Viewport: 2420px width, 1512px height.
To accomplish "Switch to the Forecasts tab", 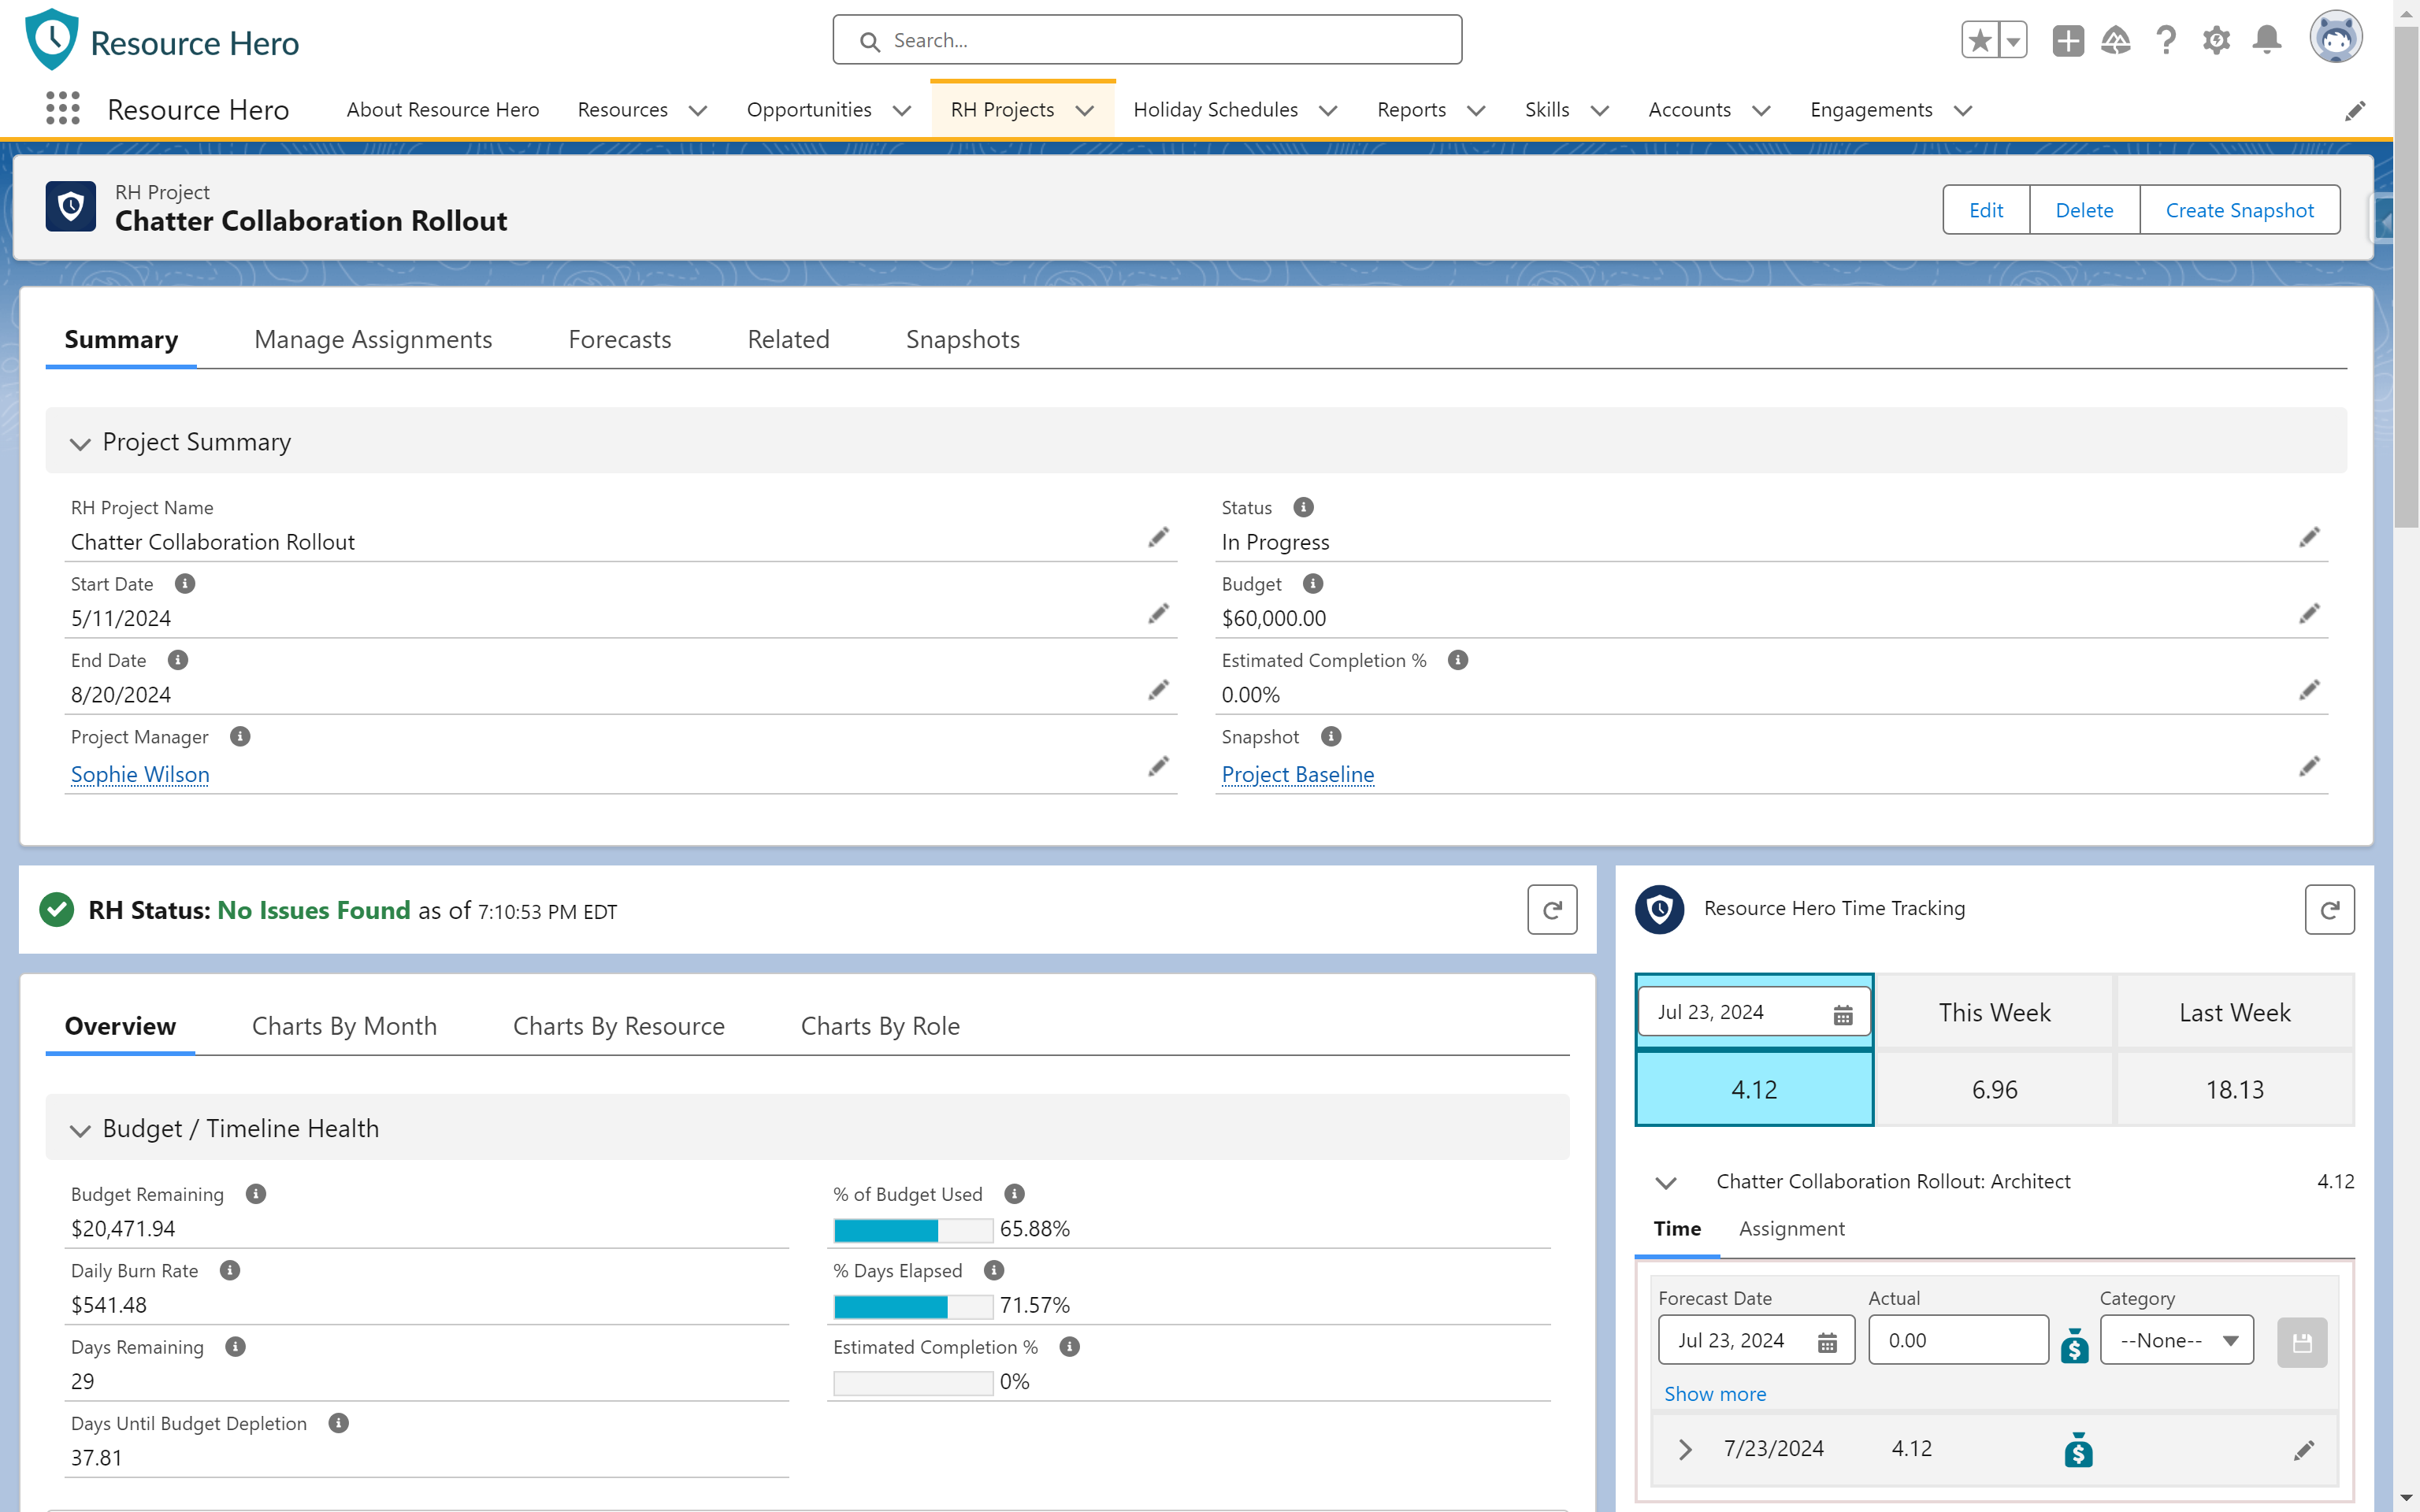I will click(619, 339).
